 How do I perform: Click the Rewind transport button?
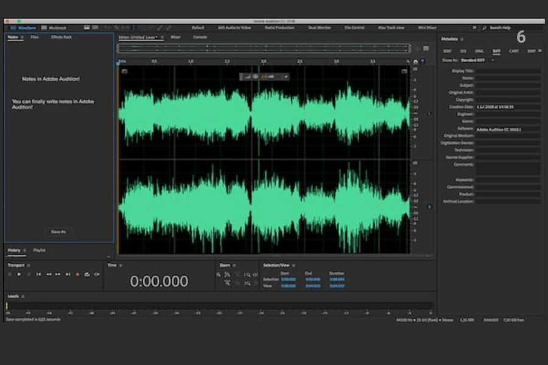(x=49, y=274)
